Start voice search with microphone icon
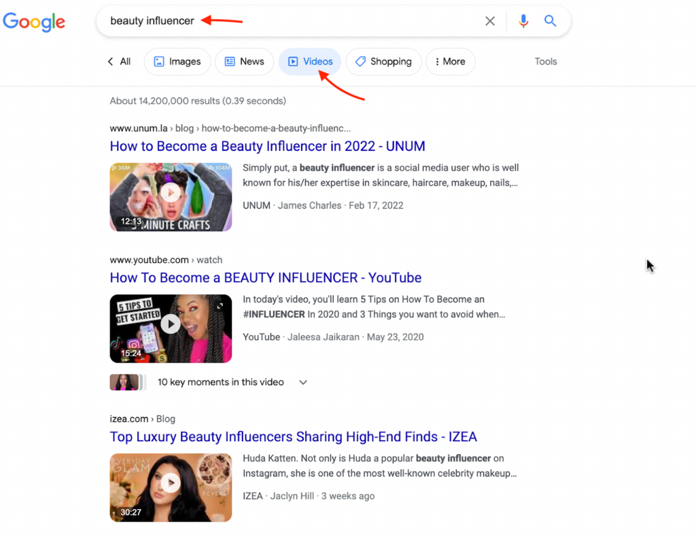This screenshot has height=537, width=696. [x=523, y=21]
